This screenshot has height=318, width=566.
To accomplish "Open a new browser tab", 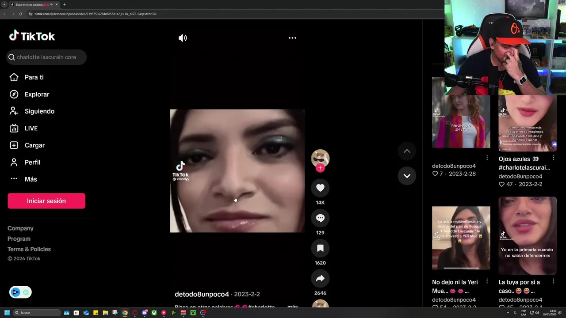I will [65, 4].
